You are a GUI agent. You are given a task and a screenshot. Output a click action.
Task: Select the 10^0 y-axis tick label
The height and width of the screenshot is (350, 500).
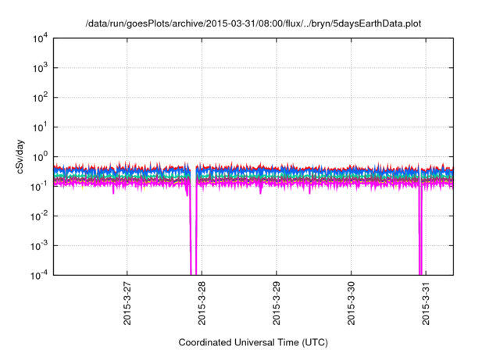click(x=41, y=157)
